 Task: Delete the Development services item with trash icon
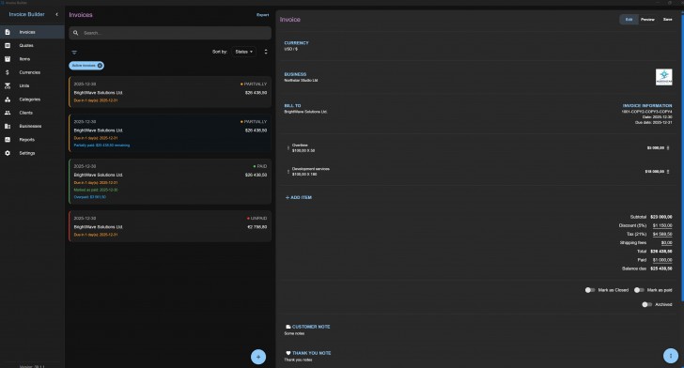(668, 172)
